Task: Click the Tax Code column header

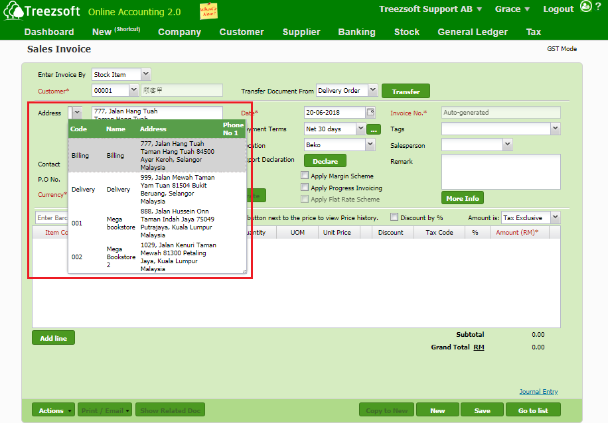Action: 439,232
